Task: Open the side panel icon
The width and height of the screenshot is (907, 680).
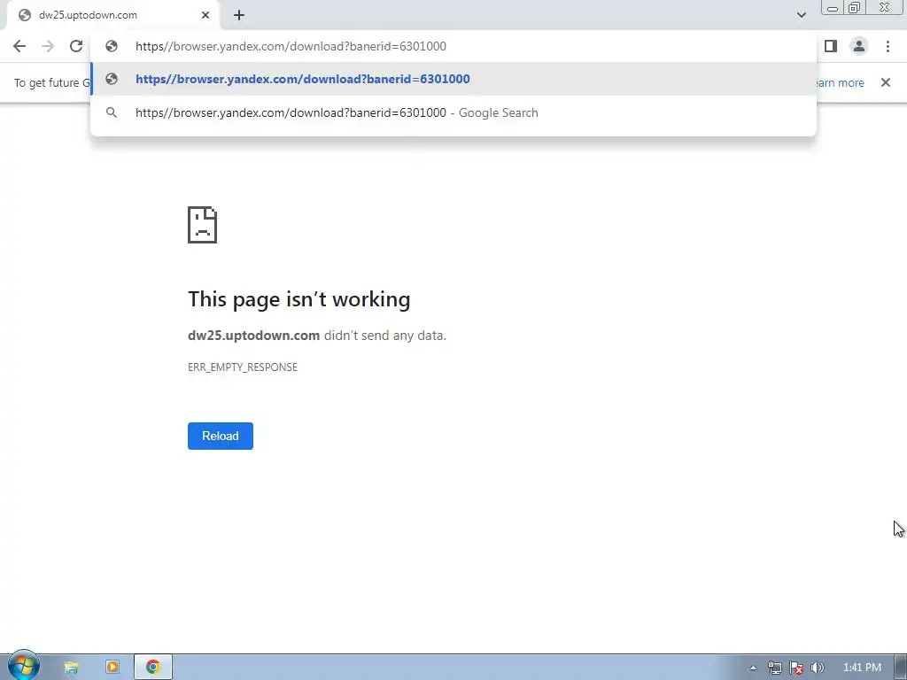Action: tap(831, 46)
